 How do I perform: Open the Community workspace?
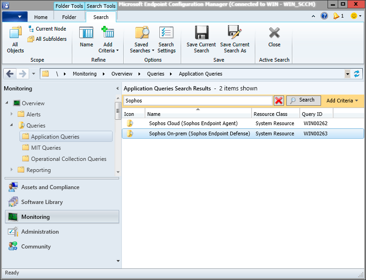62,246
